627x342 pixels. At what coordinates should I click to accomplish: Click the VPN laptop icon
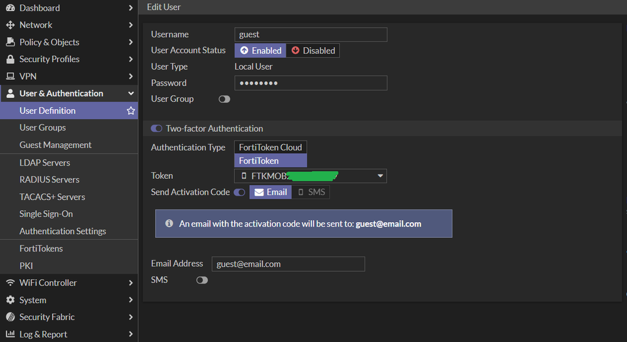pyautogui.click(x=10, y=77)
